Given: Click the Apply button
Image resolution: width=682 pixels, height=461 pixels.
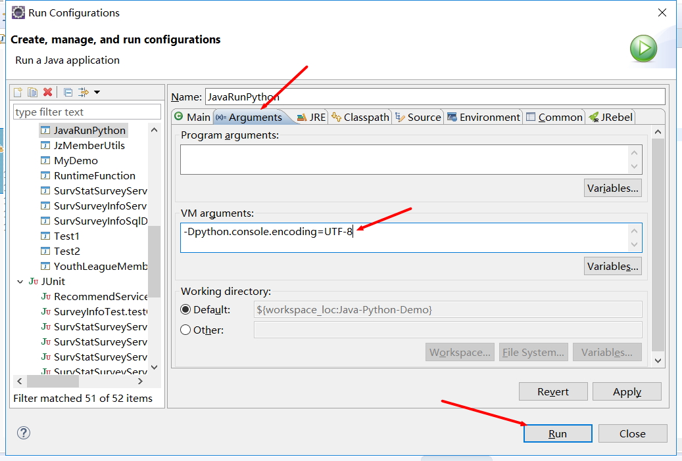Looking at the screenshot, I should point(626,392).
